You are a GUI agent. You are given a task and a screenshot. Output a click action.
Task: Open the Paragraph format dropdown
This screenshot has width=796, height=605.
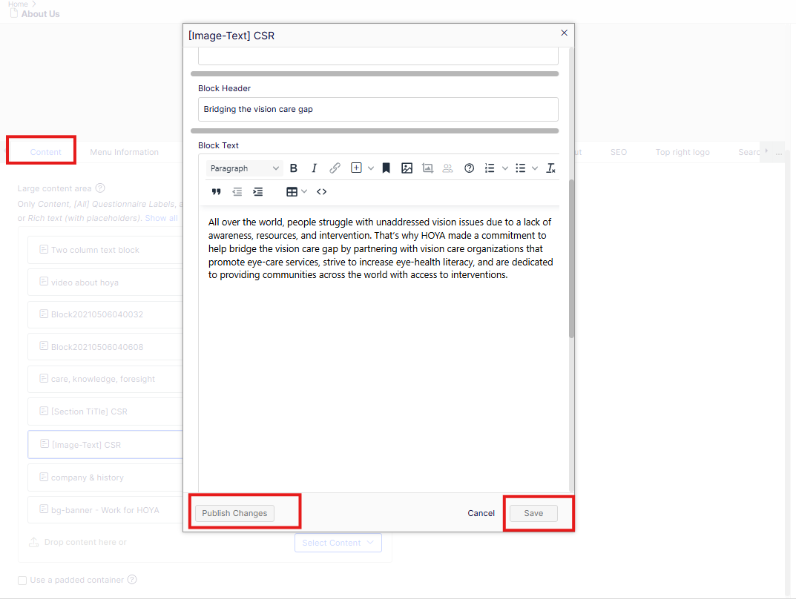[244, 168]
